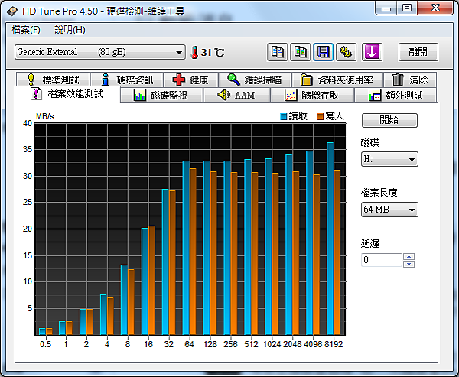
Task: Click the thermometer temperature icon
Action: click(x=194, y=53)
